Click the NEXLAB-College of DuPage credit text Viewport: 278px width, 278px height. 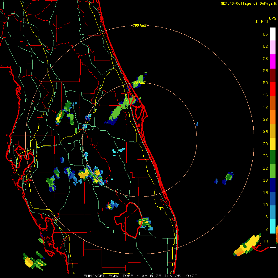(248, 3)
